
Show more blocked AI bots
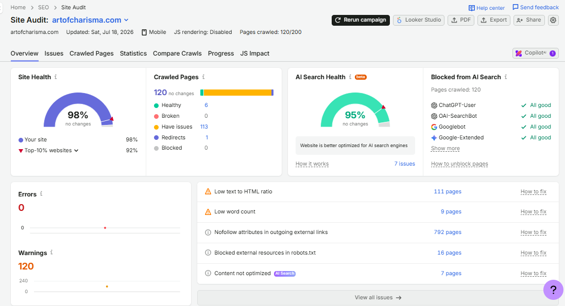446,148
